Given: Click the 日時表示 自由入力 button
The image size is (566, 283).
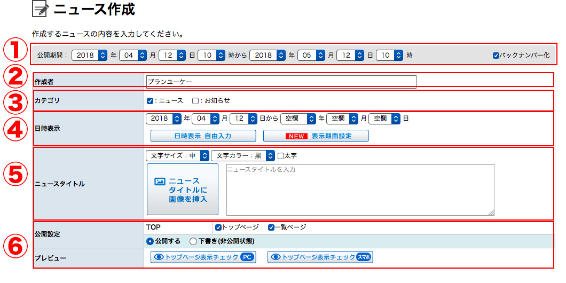Looking at the screenshot, I should [x=203, y=136].
